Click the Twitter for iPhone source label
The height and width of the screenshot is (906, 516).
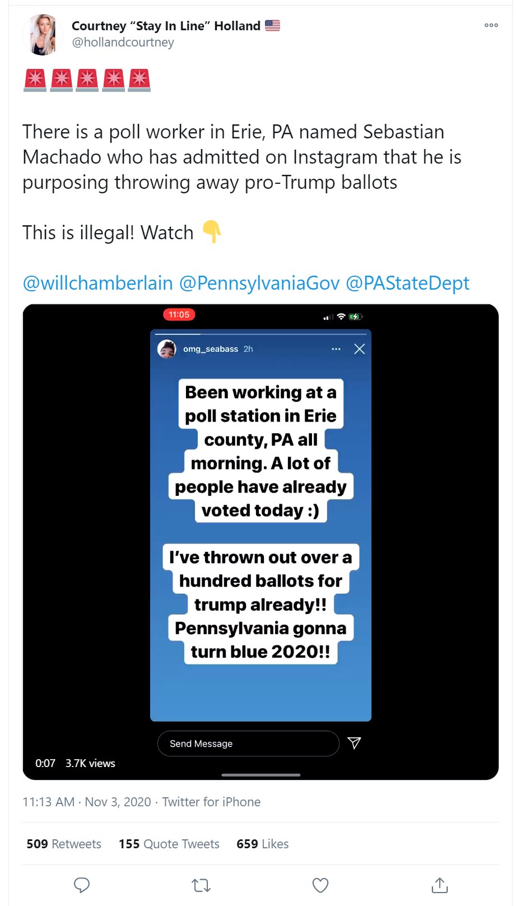[211, 802]
